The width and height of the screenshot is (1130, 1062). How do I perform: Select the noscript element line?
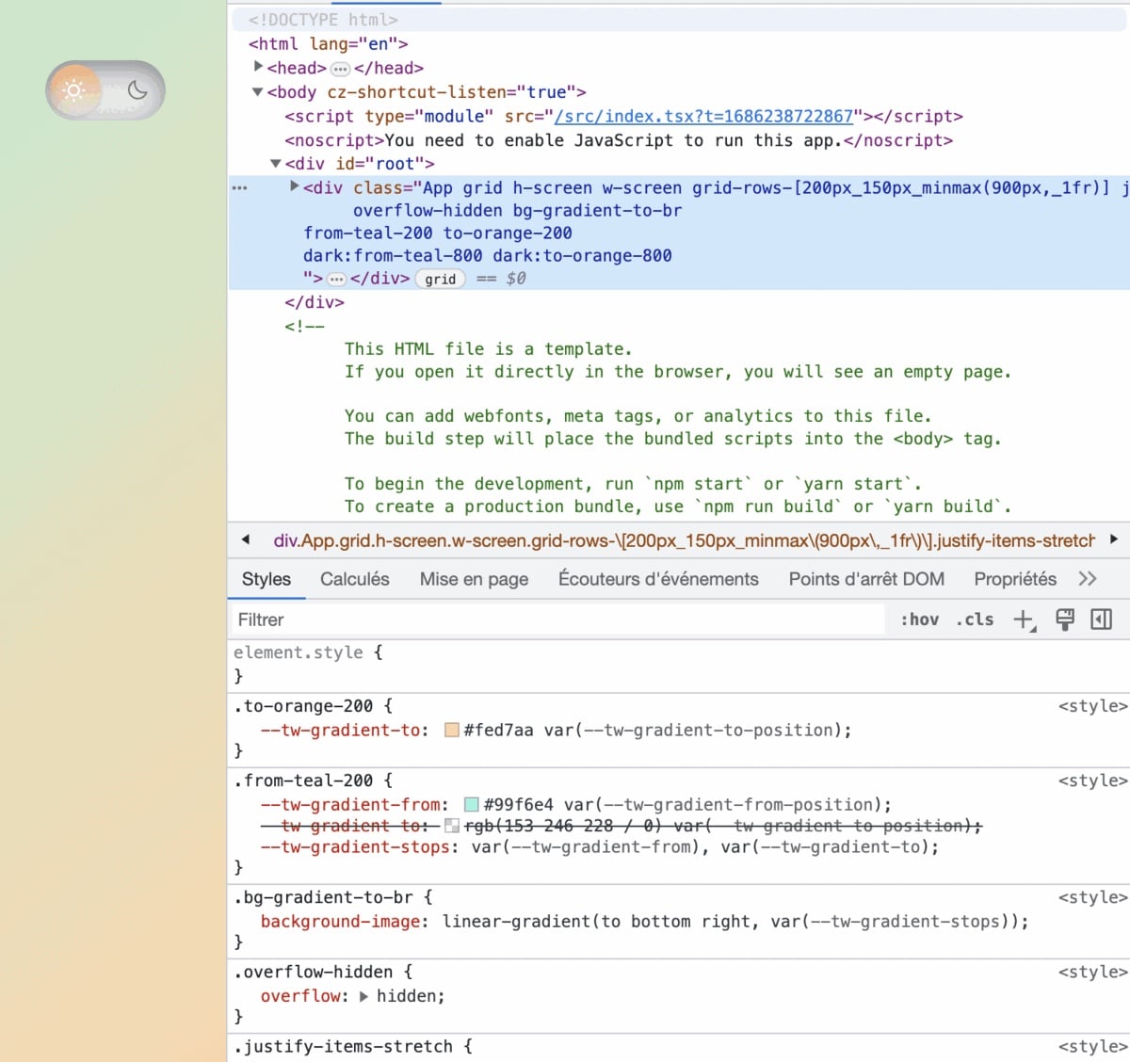(x=619, y=140)
